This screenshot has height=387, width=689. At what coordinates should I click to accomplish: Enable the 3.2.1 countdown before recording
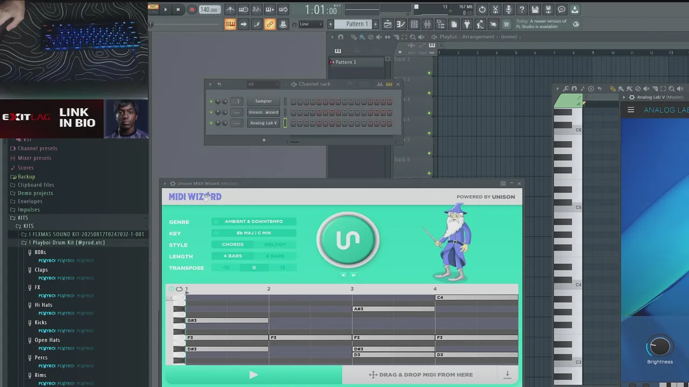point(257,9)
